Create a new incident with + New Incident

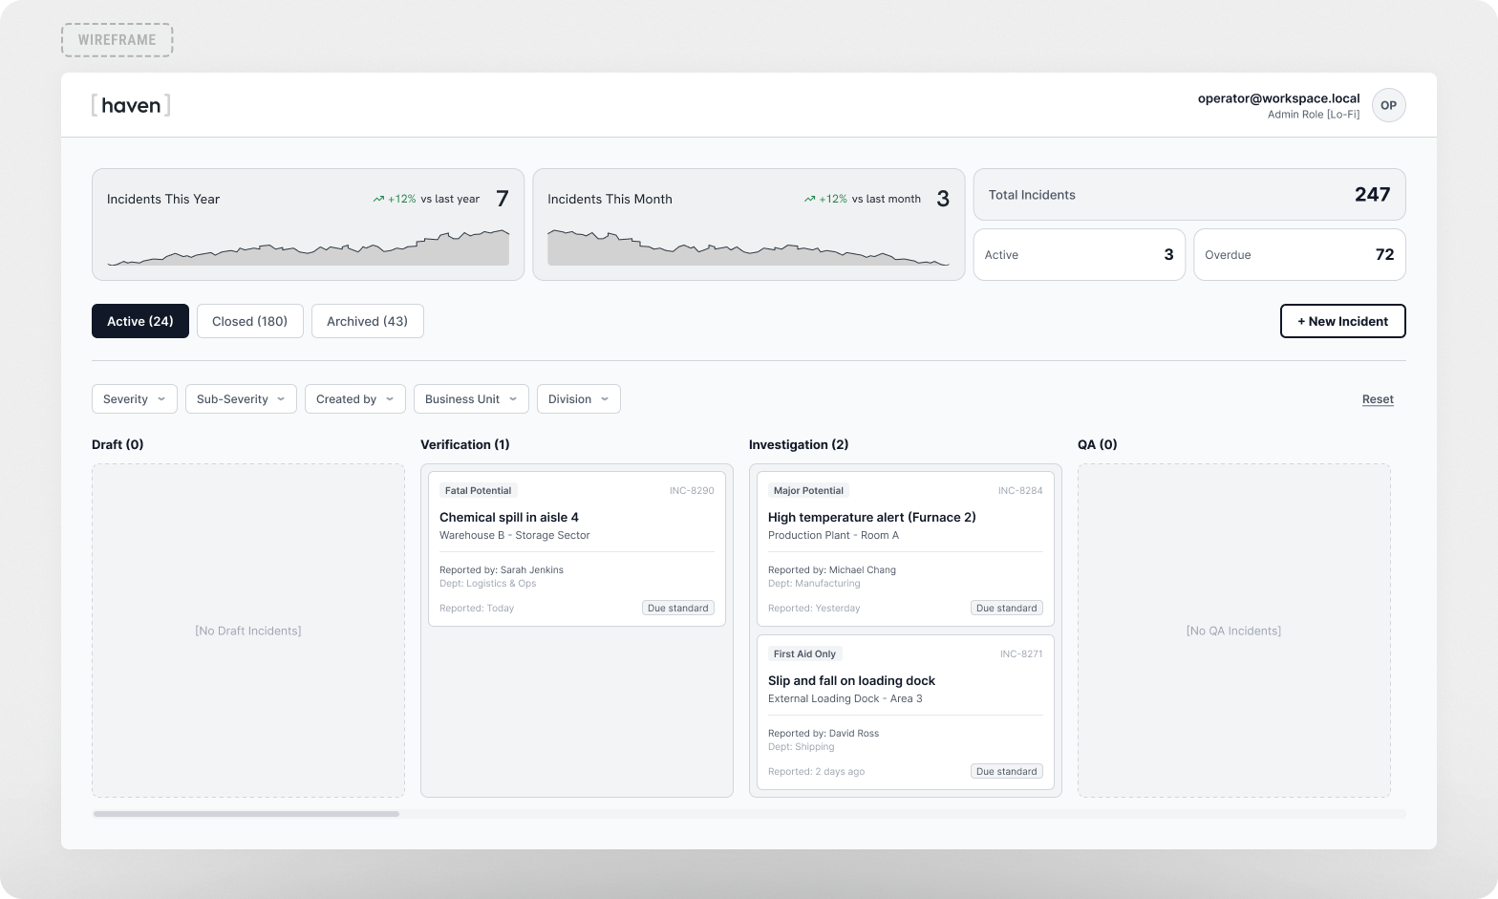pos(1342,321)
